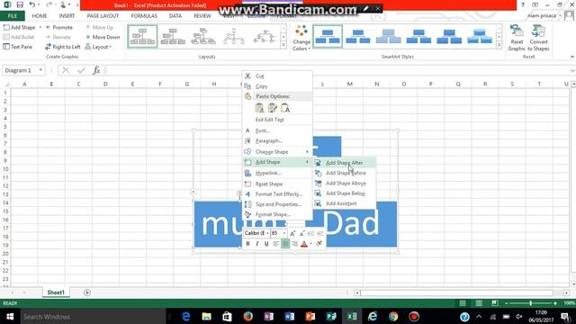Toggle the Text Pane button

[18, 47]
